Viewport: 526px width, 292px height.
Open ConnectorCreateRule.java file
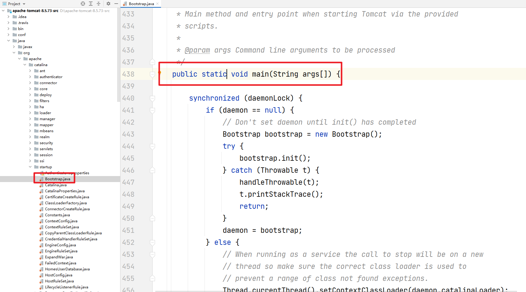[67, 209]
